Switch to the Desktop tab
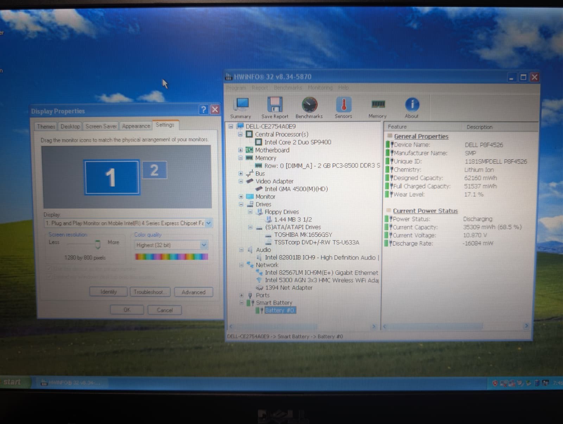 [70, 126]
